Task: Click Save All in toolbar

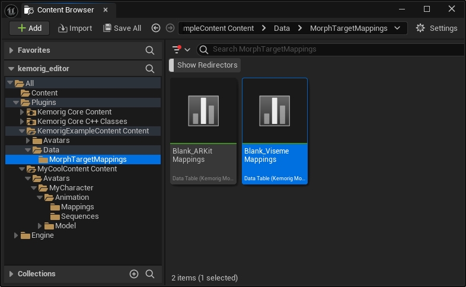Action: click(122, 28)
